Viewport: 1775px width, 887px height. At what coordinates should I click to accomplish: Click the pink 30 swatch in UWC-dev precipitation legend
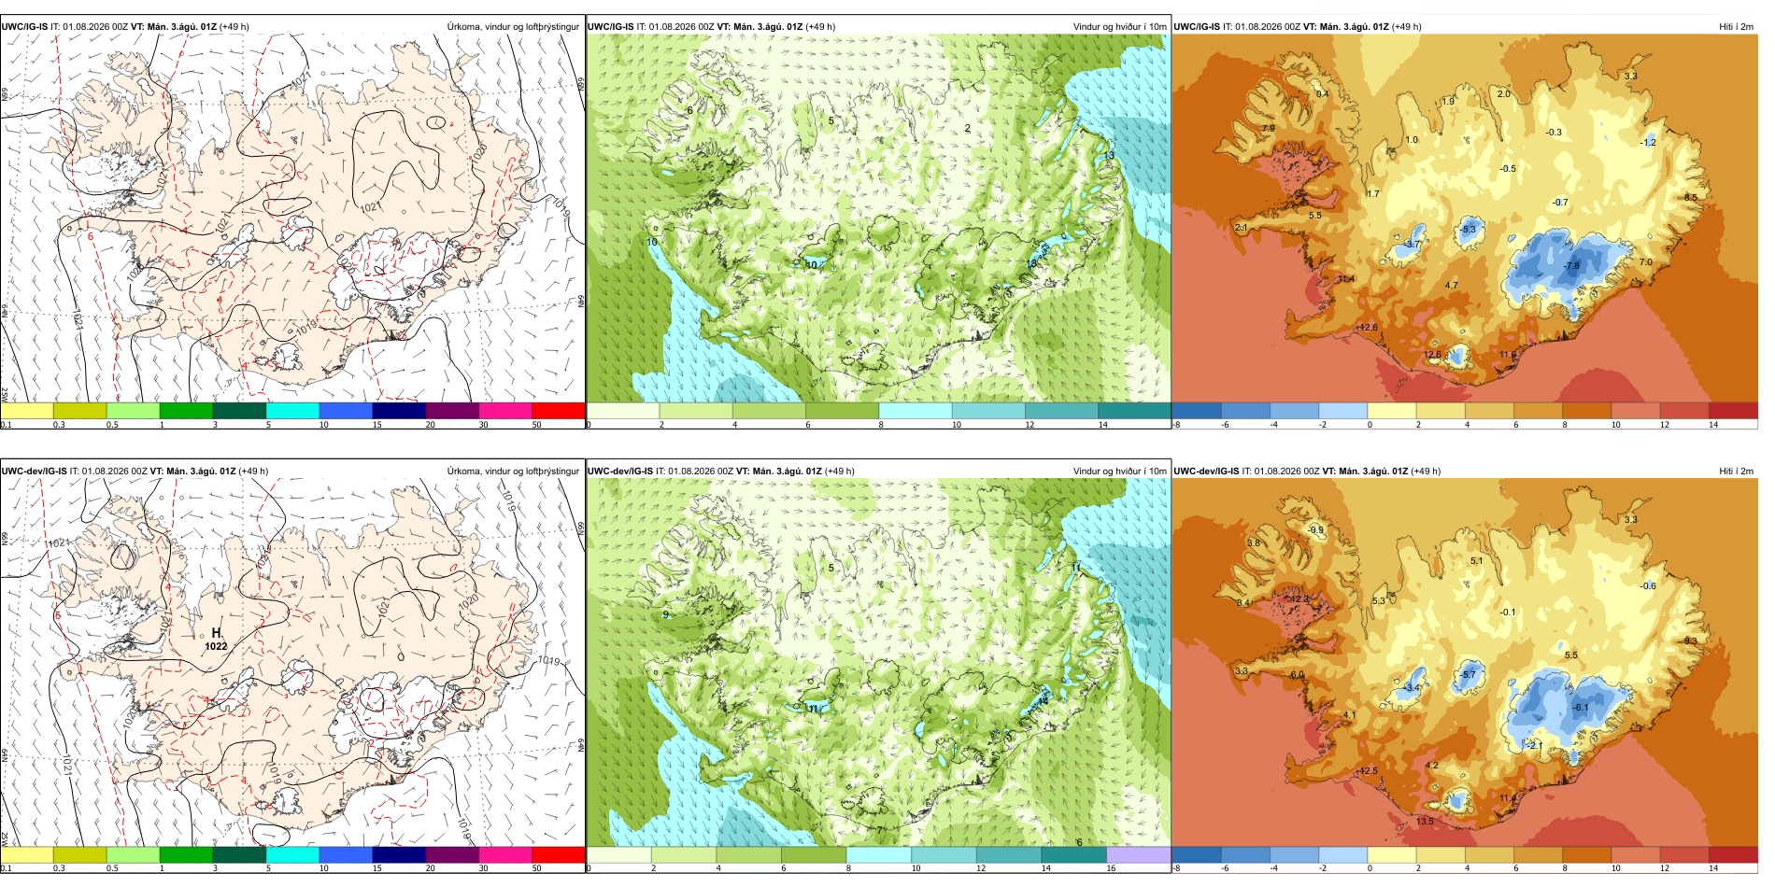click(x=505, y=855)
